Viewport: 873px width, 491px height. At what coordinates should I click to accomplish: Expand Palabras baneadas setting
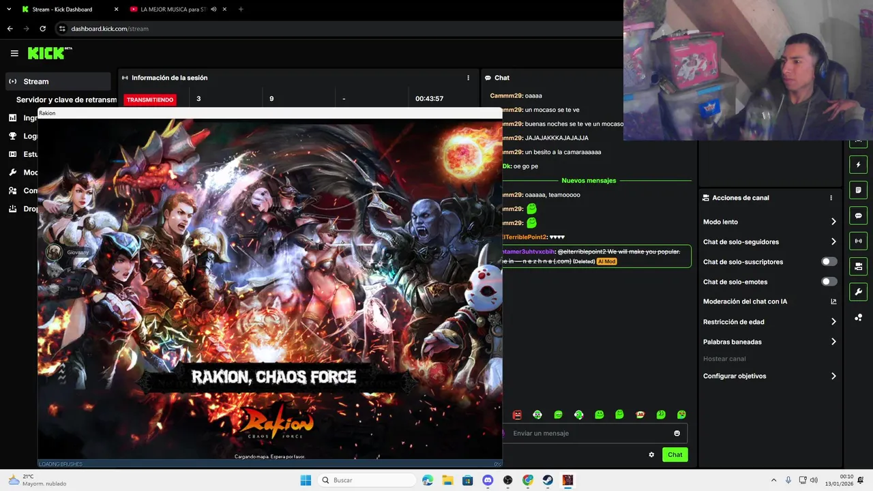click(769, 342)
